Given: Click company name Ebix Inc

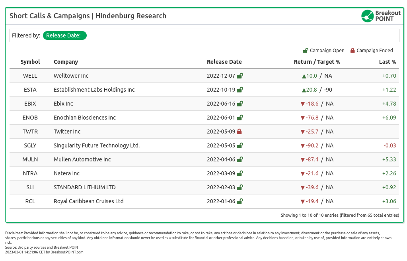Looking at the screenshot, I should pyautogui.click(x=63, y=104).
